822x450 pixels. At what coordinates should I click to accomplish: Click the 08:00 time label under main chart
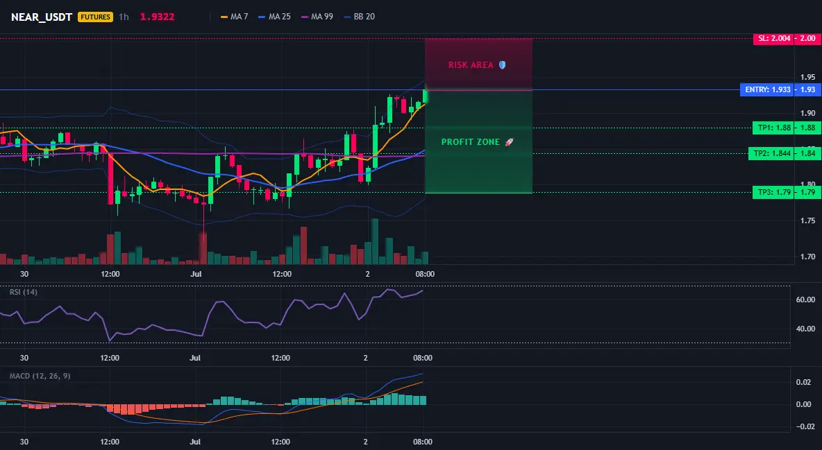point(425,274)
